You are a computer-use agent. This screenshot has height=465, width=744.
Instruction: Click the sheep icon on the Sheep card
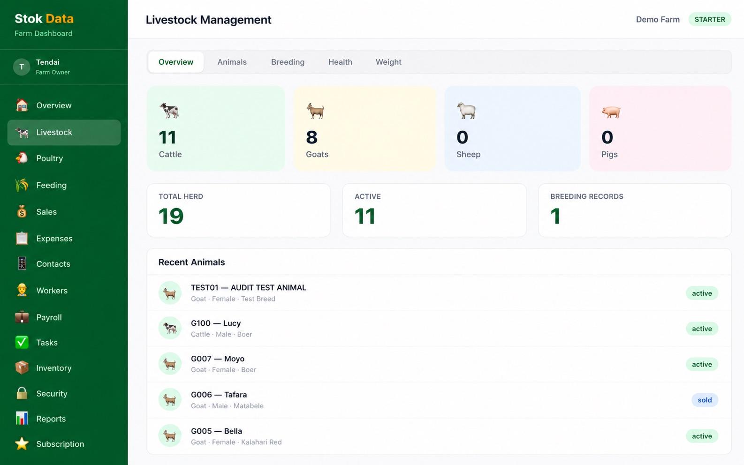coord(466,111)
